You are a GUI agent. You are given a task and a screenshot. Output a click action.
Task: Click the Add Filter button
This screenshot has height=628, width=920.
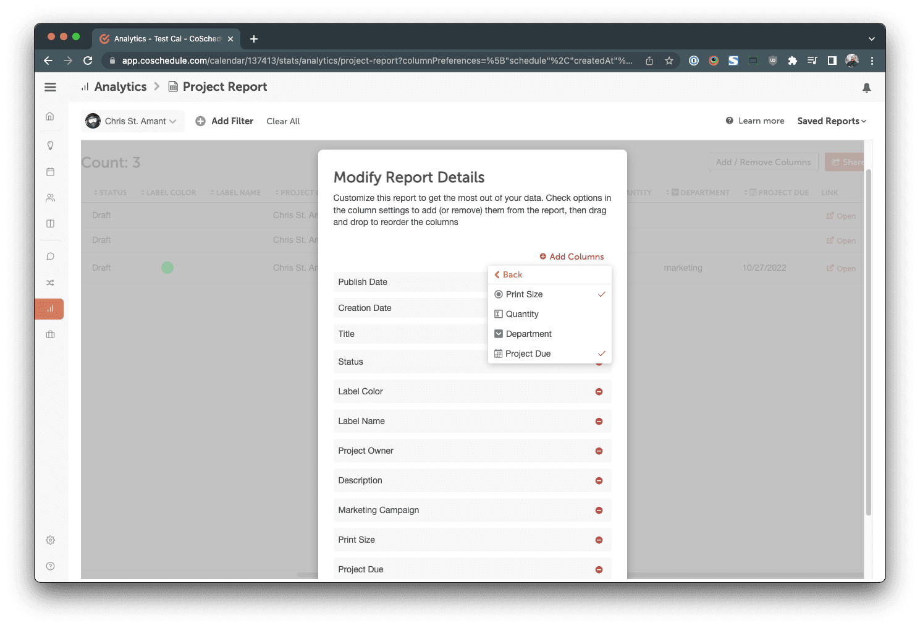tap(224, 121)
